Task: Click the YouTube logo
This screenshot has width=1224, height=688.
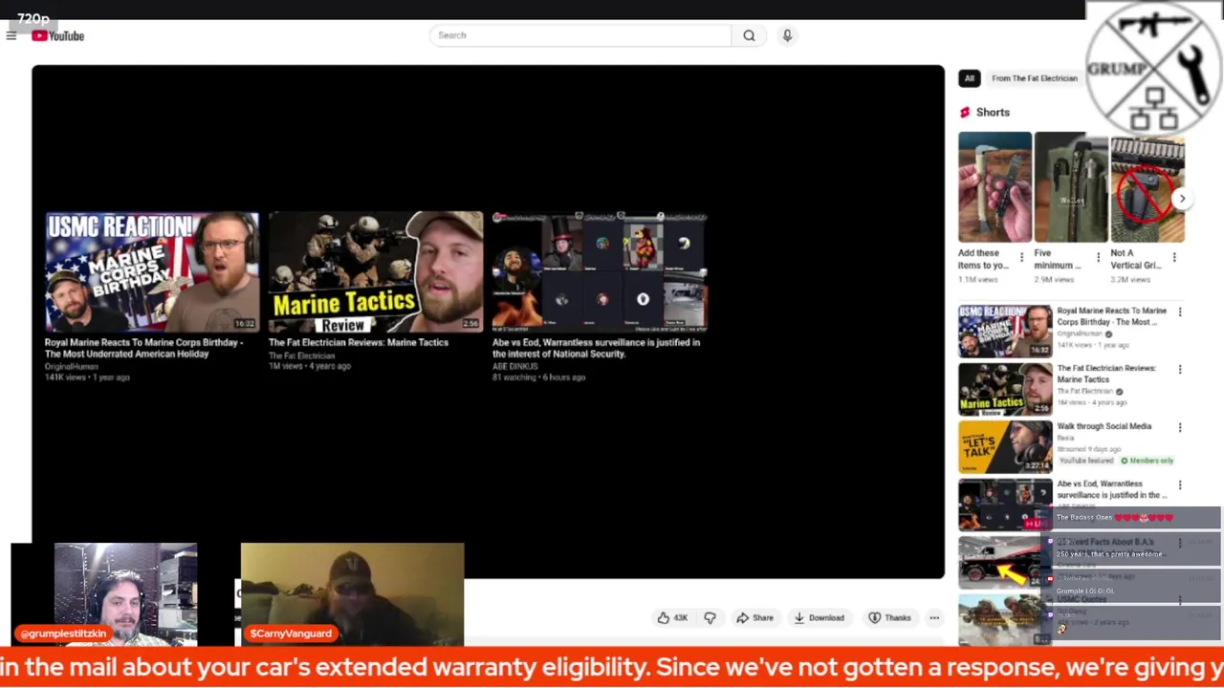Action: pos(57,36)
